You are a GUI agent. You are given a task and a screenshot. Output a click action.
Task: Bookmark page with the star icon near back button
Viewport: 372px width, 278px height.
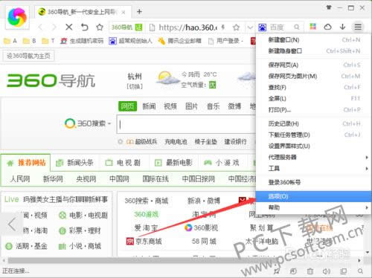coord(100,27)
